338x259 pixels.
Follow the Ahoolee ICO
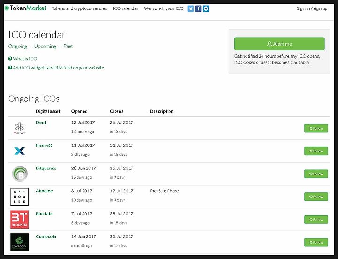[316, 197]
